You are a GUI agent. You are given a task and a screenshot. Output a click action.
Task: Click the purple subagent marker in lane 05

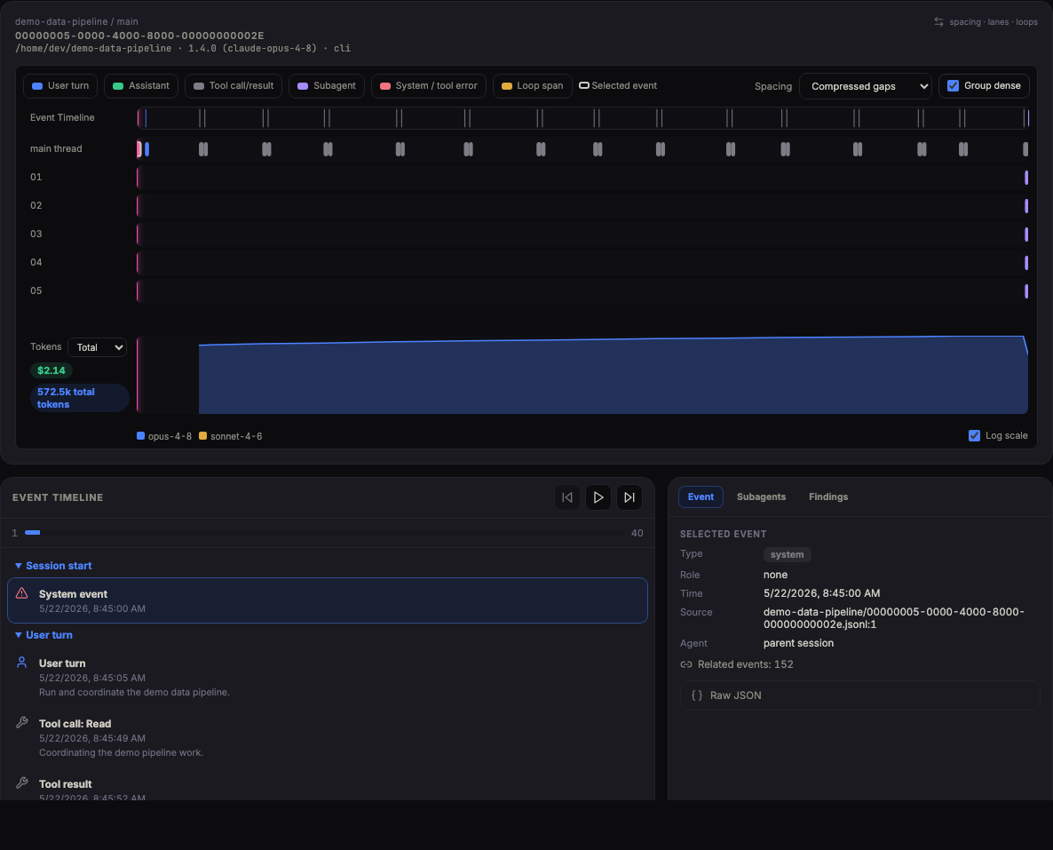point(1026,291)
